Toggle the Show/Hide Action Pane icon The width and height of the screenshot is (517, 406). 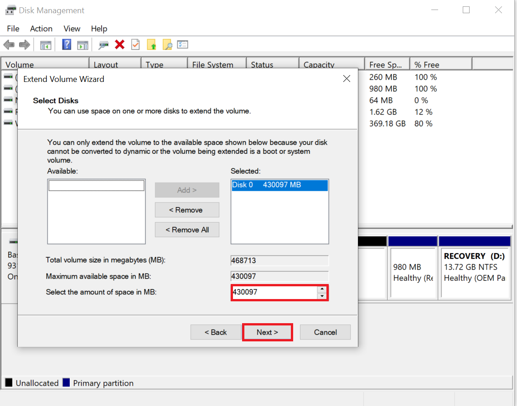pos(82,44)
